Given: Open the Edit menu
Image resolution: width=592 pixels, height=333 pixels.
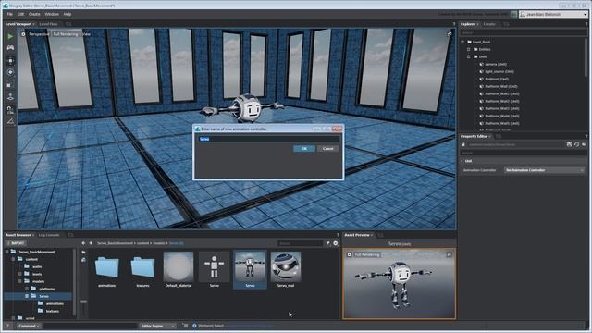Looking at the screenshot, I should point(20,14).
